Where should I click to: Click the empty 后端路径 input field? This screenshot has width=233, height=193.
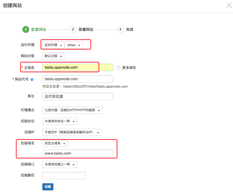click(64, 175)
